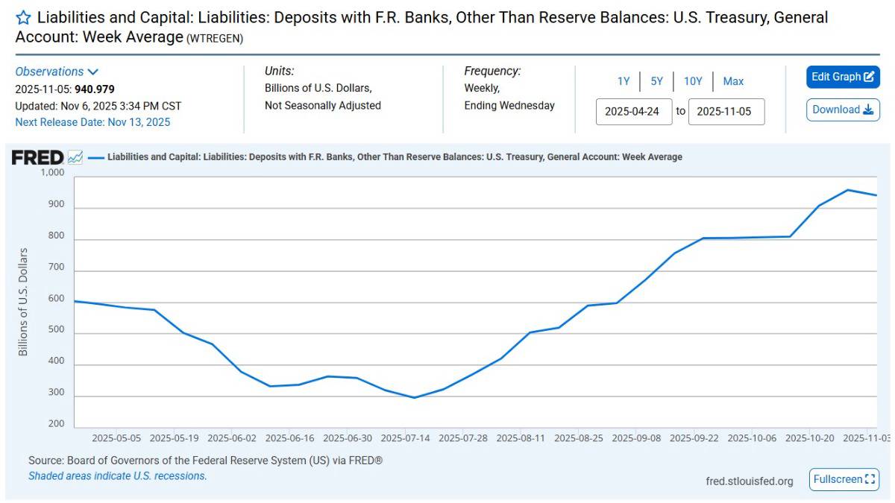The width and height of the screenshot is (895, 503).
Task: Click the small chart icon beside FRED logo
Action: click(x=75, y=157)
